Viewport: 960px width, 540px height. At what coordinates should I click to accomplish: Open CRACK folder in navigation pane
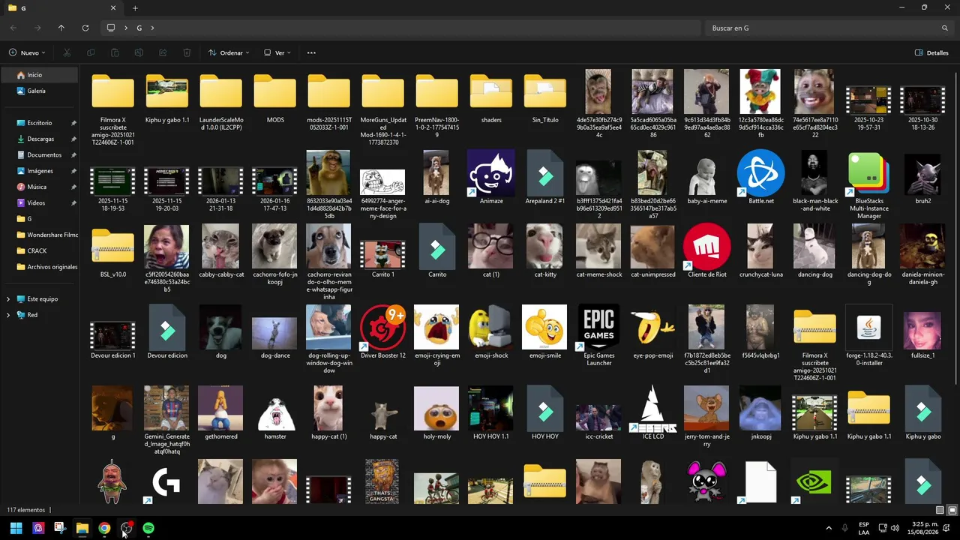[x=39, y=250]
